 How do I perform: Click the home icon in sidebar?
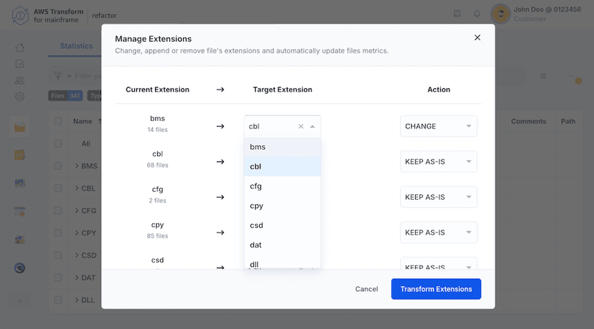coord(19,48)
